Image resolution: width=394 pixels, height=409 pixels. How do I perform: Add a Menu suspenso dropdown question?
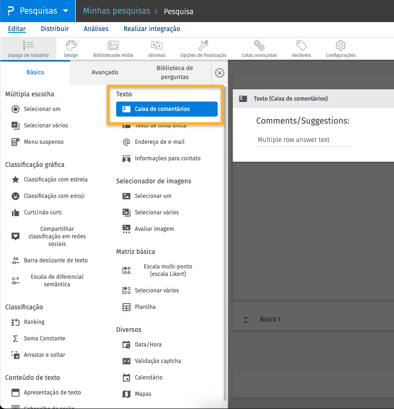(43, 142)
